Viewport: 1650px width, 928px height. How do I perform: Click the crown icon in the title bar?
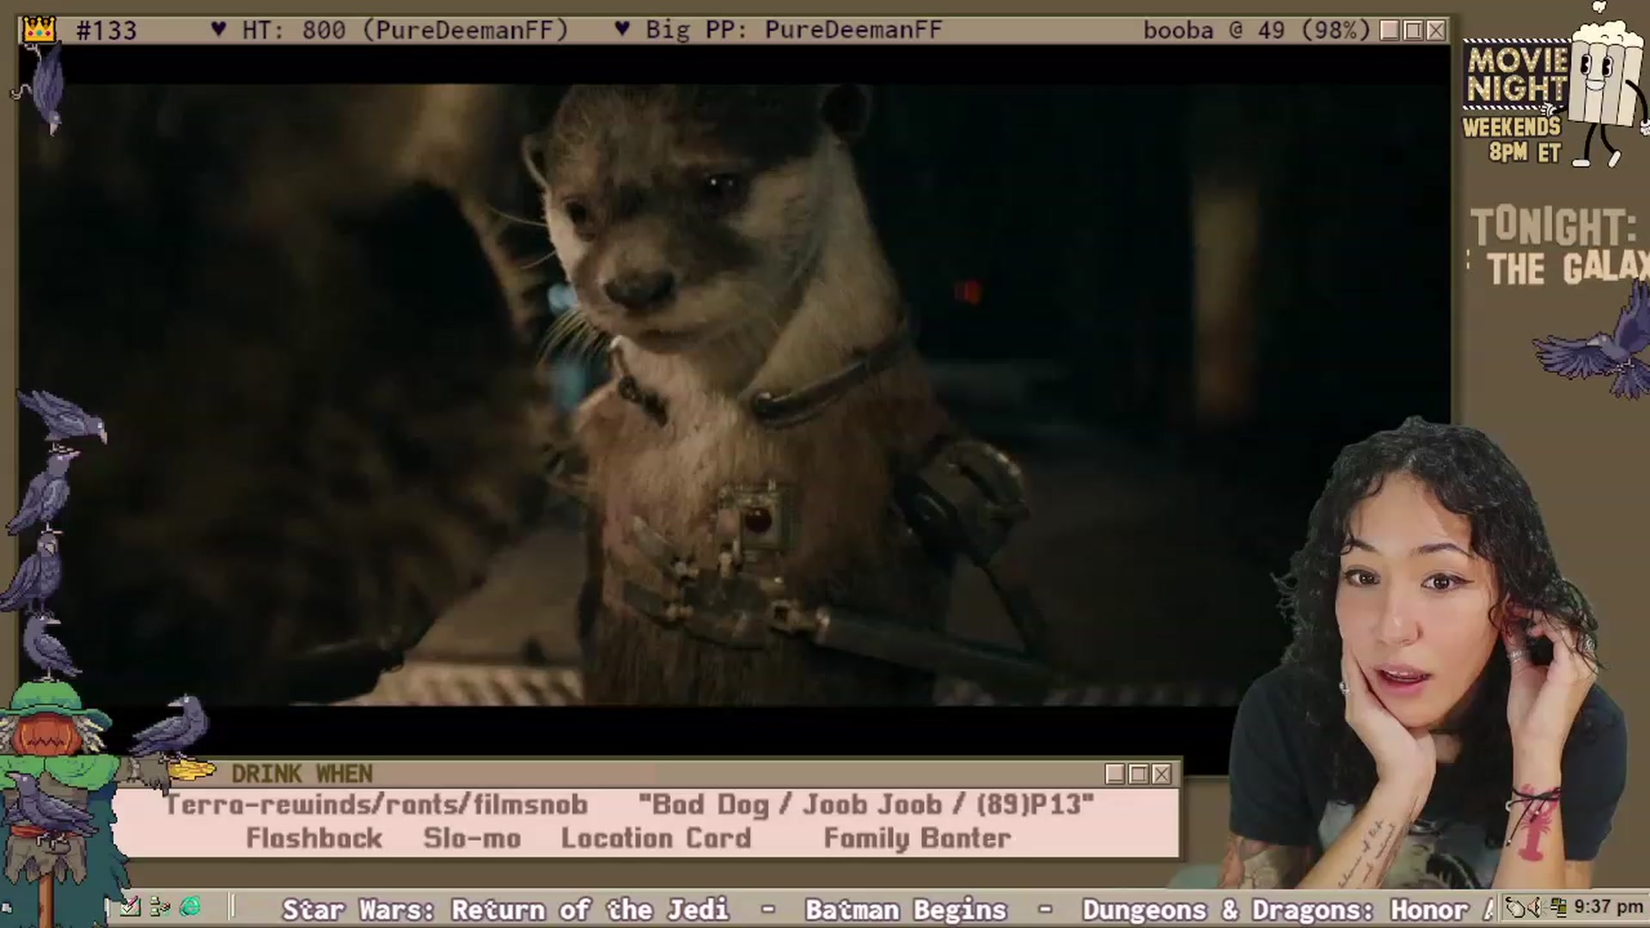[40, 30]
